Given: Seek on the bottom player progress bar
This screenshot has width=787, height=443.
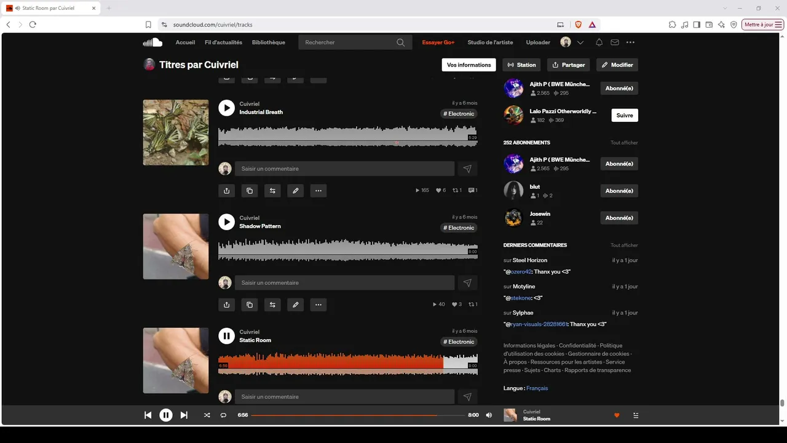Looking at the screenshot, I should click(358, 415).
